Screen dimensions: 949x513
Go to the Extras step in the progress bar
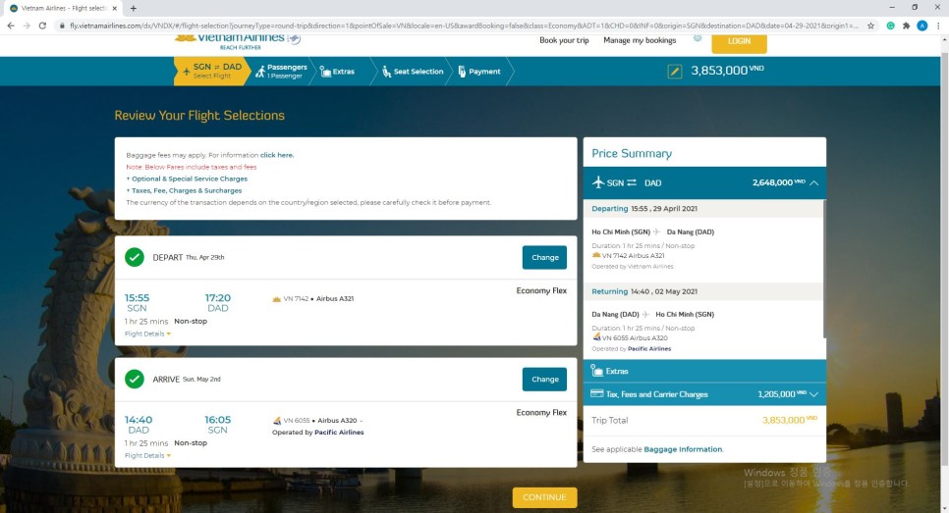pyautogui.click(x=338, y=72)
